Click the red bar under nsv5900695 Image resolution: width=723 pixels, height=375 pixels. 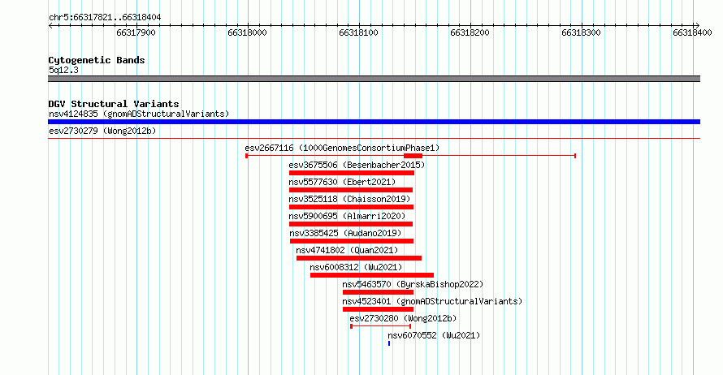click(351, 224)
